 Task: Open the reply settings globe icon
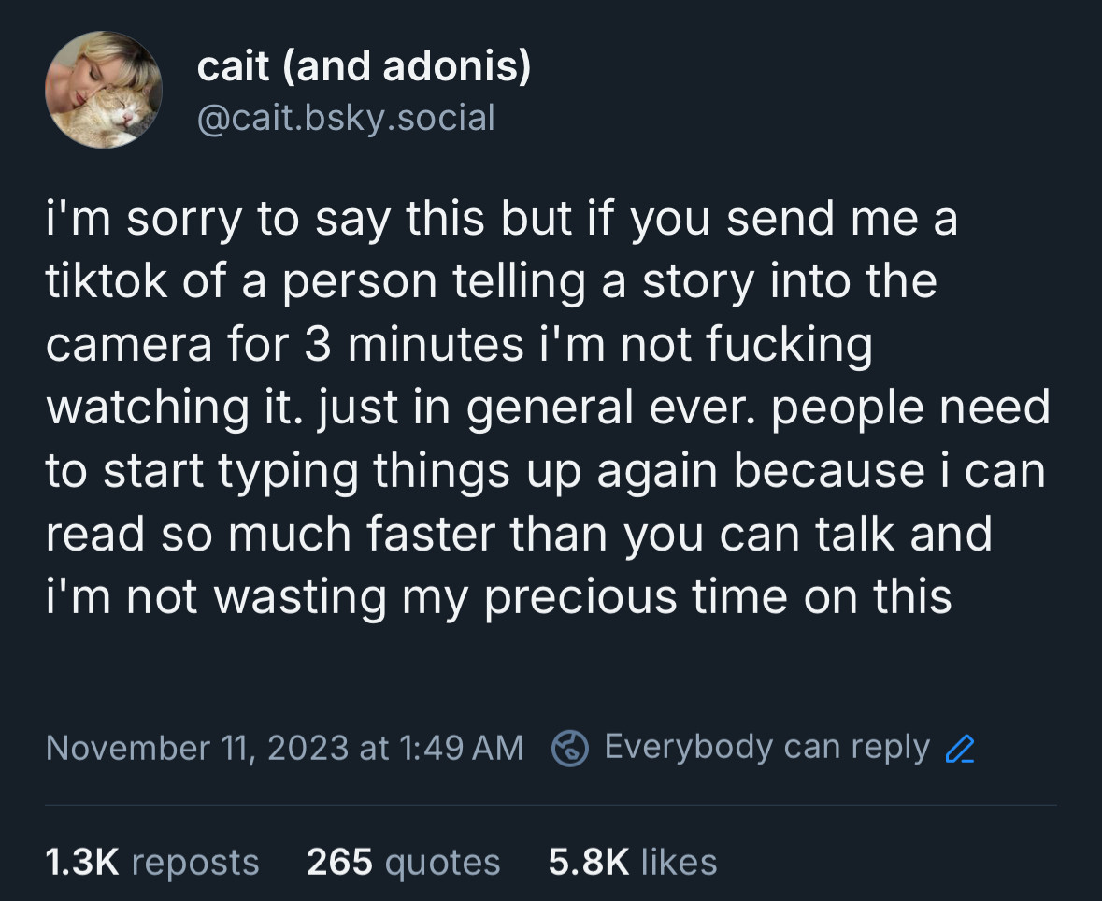click(569, 748)
